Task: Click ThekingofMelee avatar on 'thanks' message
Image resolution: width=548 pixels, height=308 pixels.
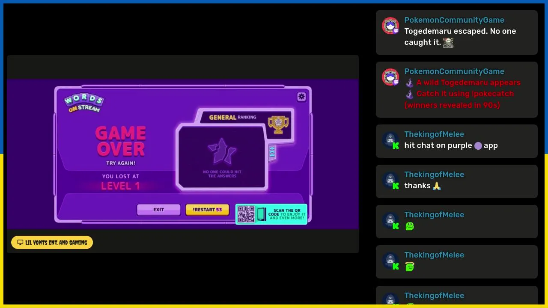Action: (390, 181)
